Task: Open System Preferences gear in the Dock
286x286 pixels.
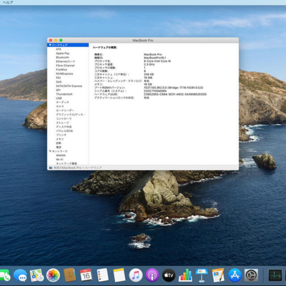Action: [251, 275]
